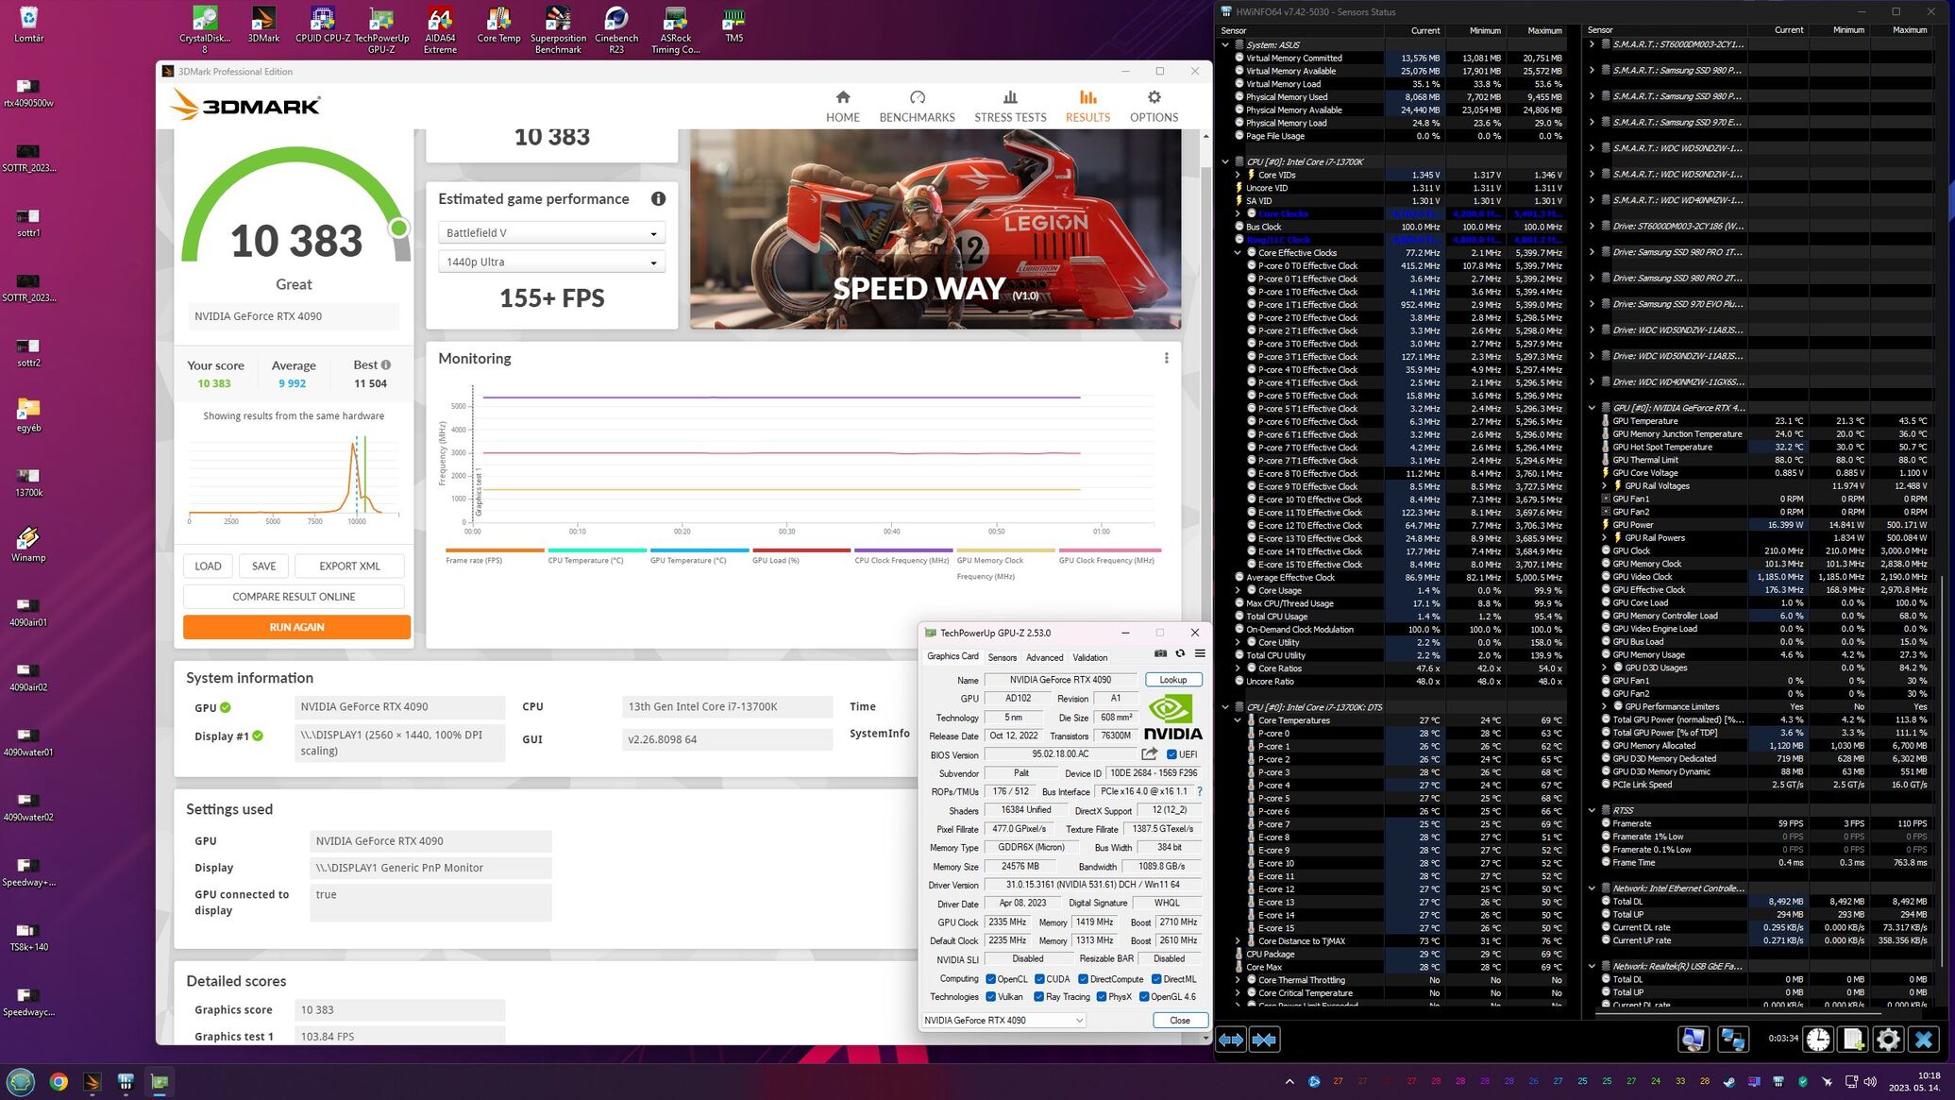Open the Battlefield V game dropdown
1955x1100 pixels.
tap(551, 233)
